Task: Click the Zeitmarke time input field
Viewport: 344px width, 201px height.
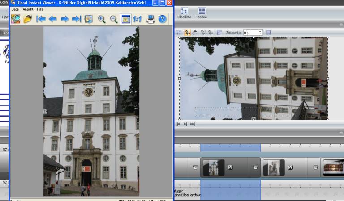Action: (251, 33)
